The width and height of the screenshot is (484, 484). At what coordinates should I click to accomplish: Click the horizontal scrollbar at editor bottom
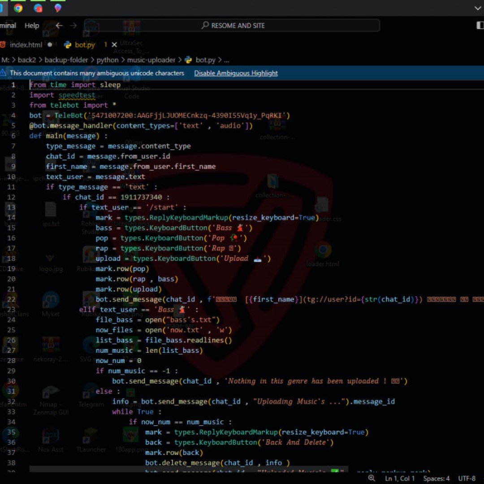[x=189, y=469]
